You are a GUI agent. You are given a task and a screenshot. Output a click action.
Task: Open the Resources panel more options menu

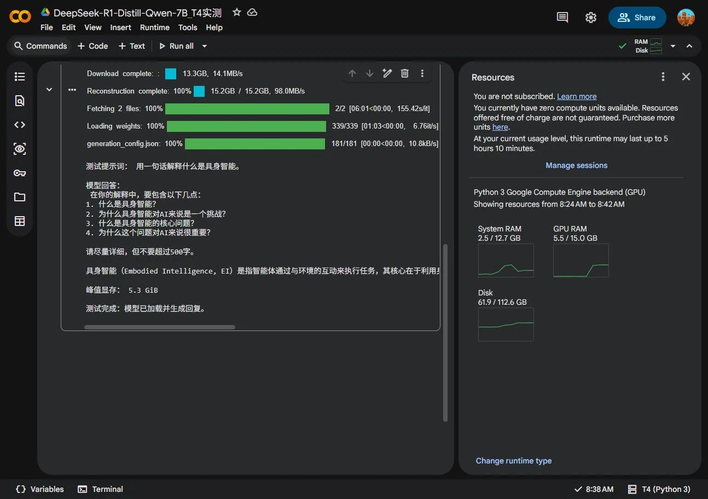pyautogui.click(x=663, y=77)
